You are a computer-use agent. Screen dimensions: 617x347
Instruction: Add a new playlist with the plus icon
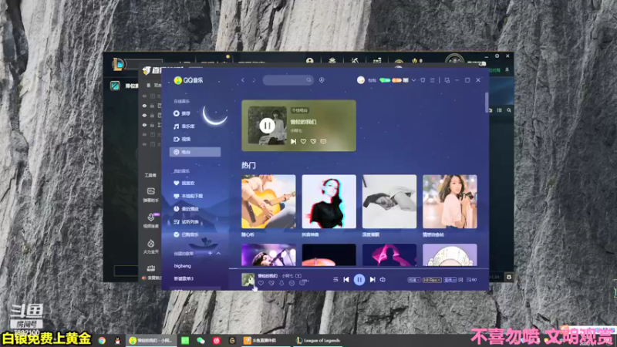210,254
